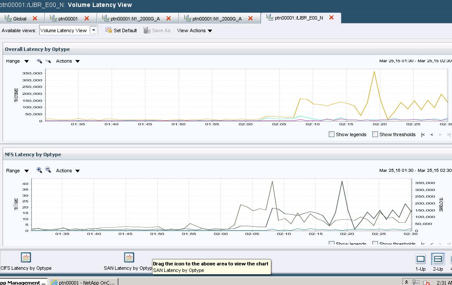Screen dimensions: 452x285
Task: Open ptn00001 - NetApp taskbar window
Action: tap(82, 282)
